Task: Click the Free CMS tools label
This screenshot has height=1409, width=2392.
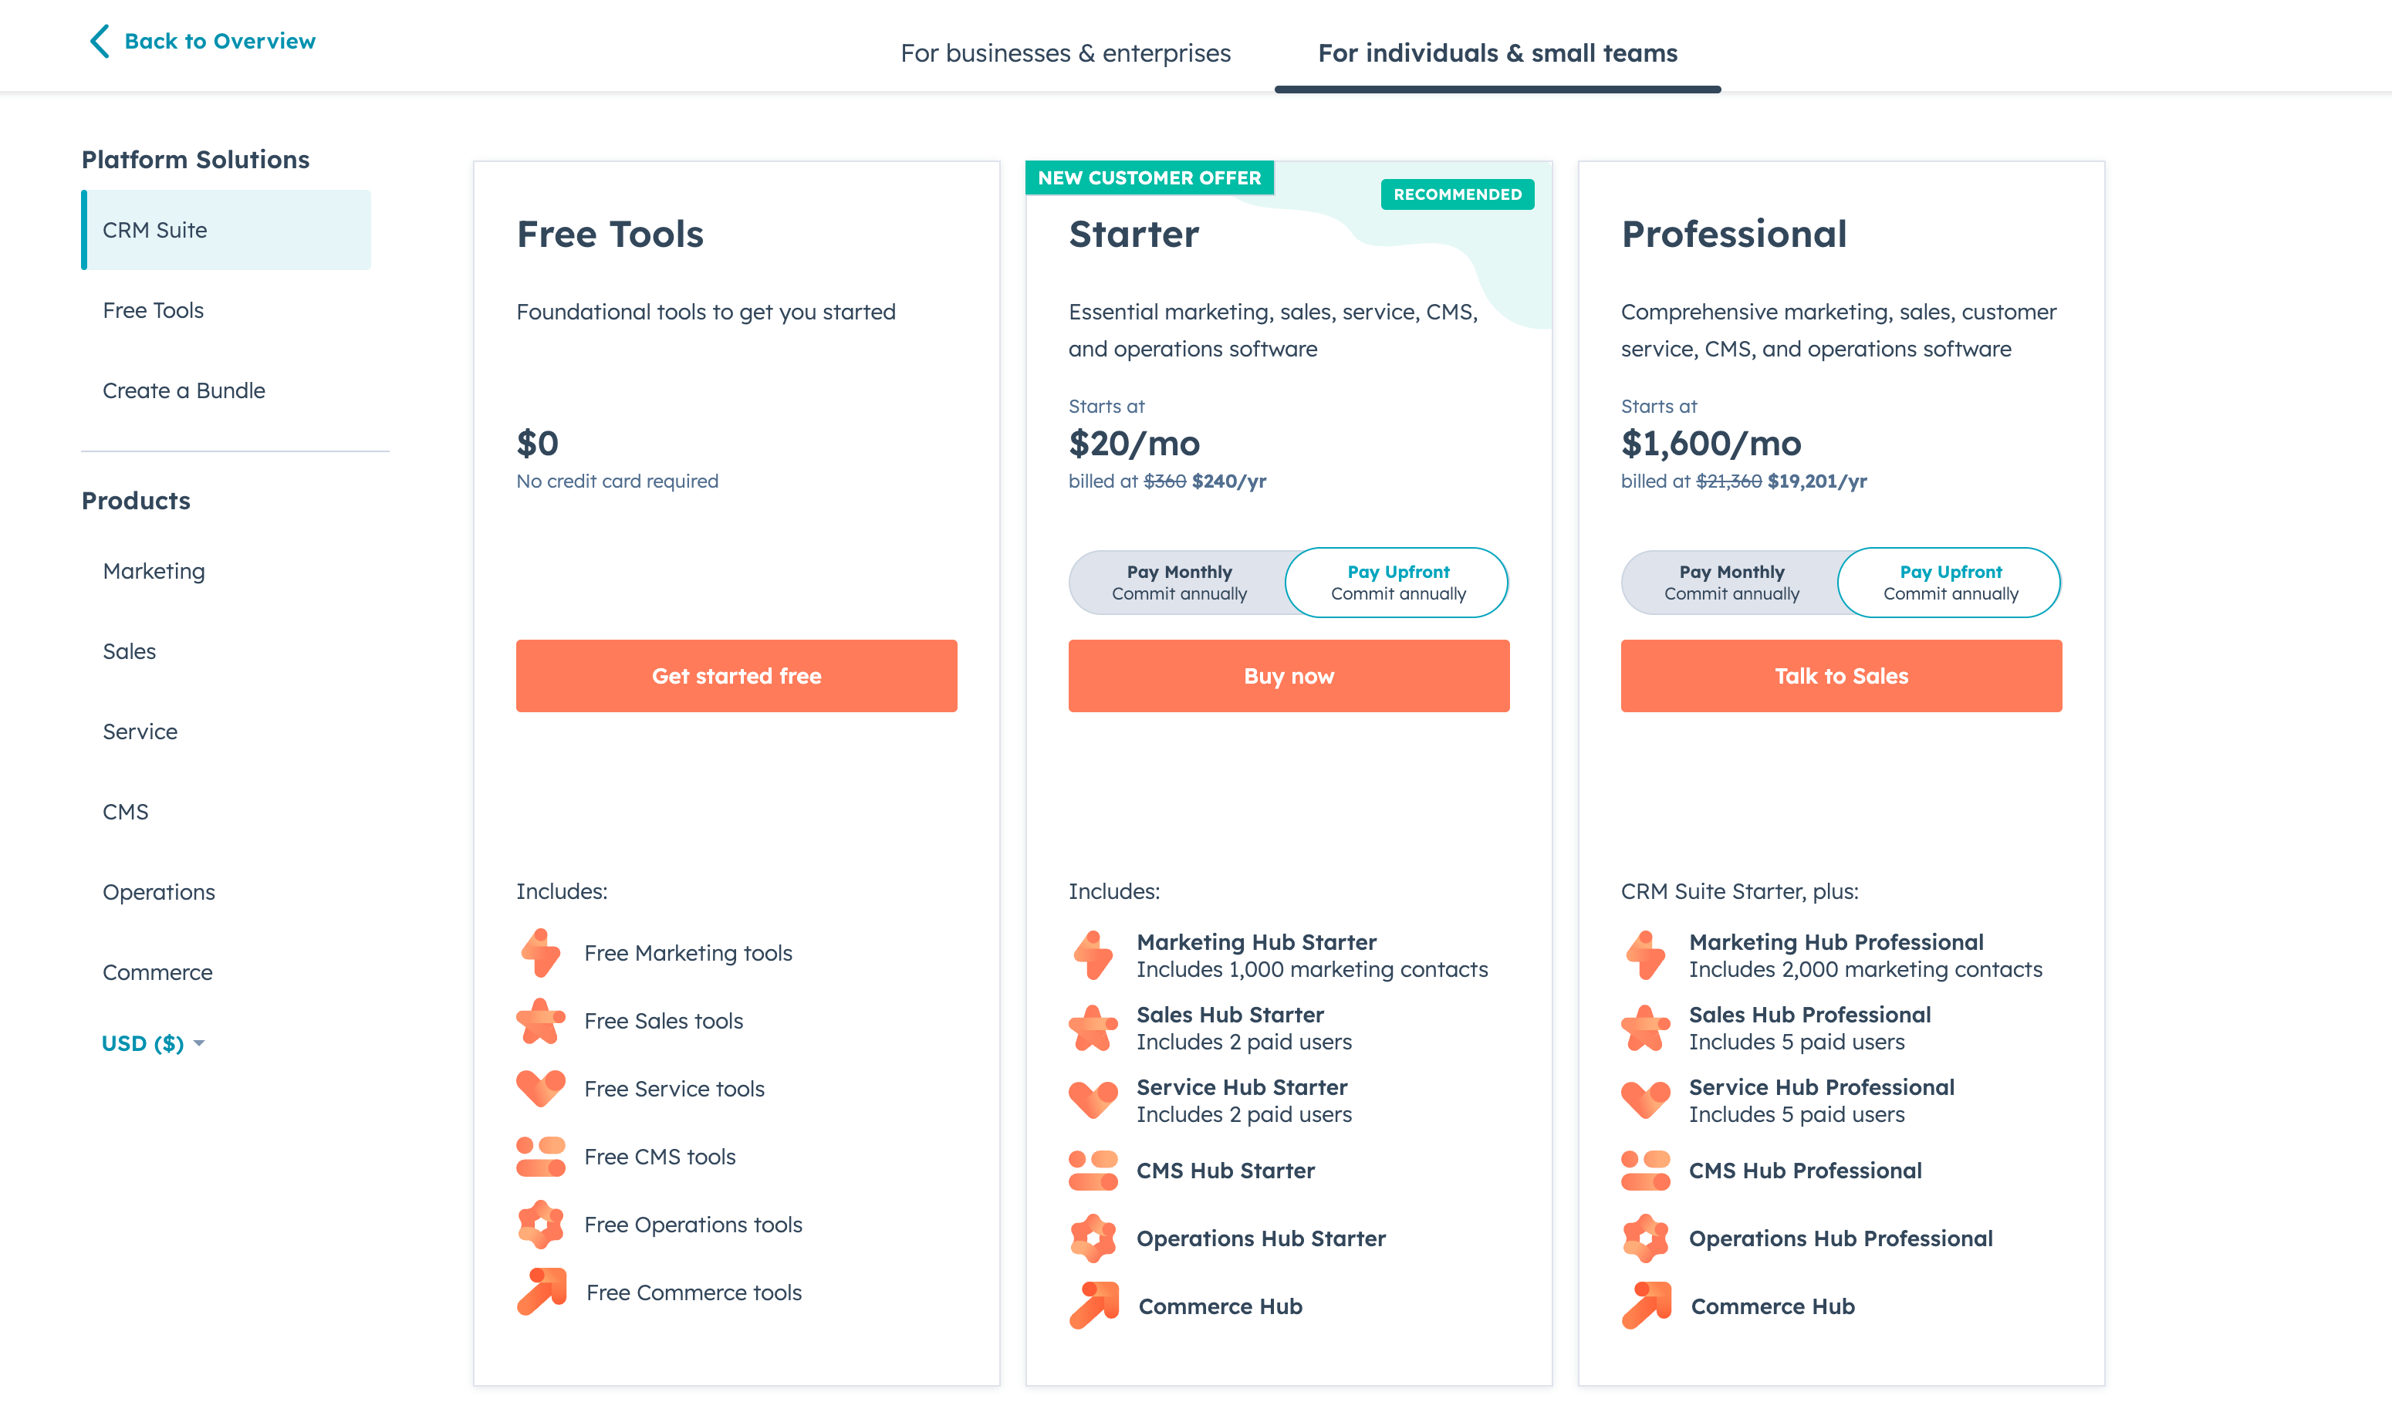Action: pos(660,1157)
